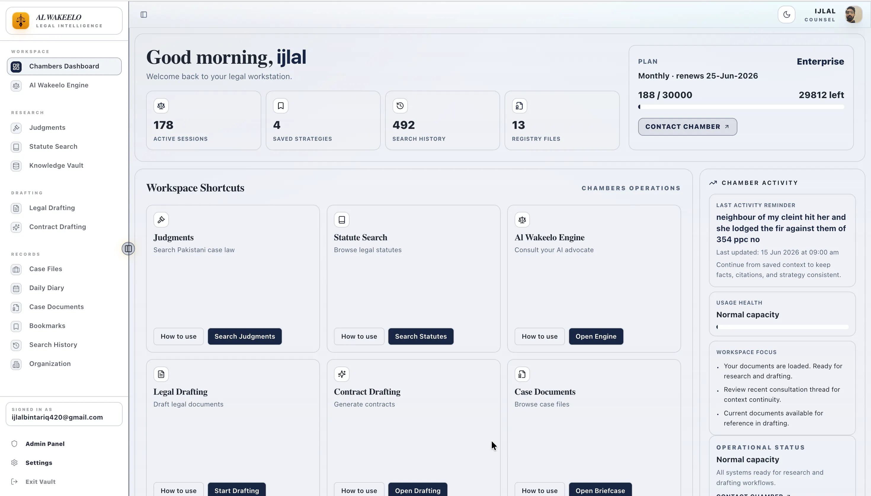Click the Bookmarks sidebar icon
871x496 pixels.
[x=16, y=326]
